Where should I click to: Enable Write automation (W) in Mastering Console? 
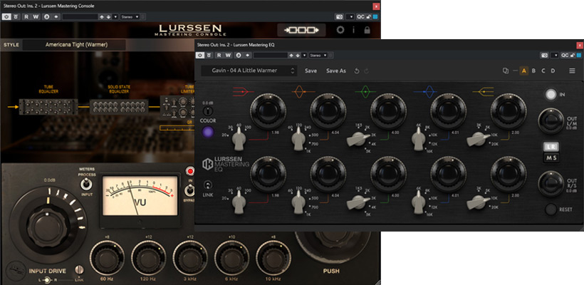(x=36, y=17)
